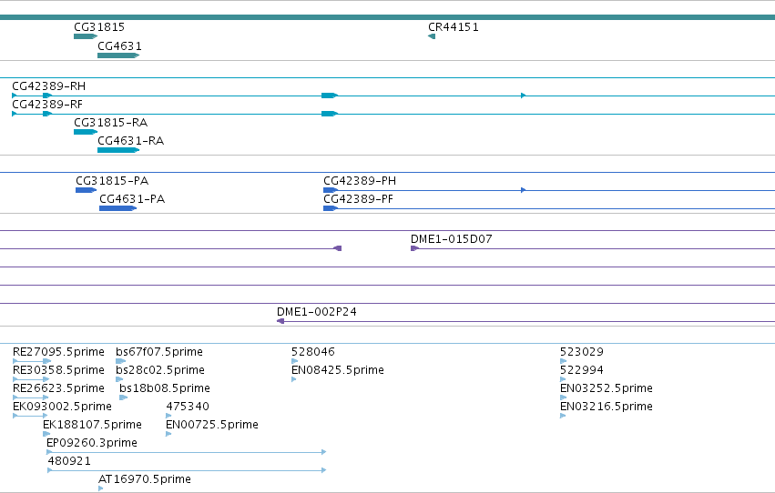The width and height of the screenshot is (775, 493).
Task: Select the 480921 feature label
Action: (69, 461)
